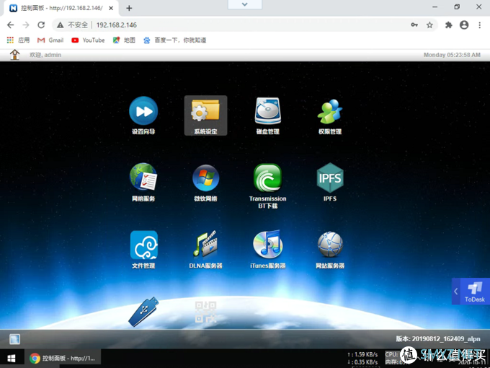Open 百度一下，你就知道 bookmark

pyautogui.click(x=174, y=40)
